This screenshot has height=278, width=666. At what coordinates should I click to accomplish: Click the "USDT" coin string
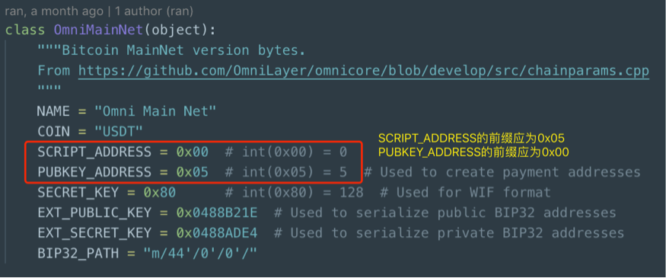[x=119, y=131]
